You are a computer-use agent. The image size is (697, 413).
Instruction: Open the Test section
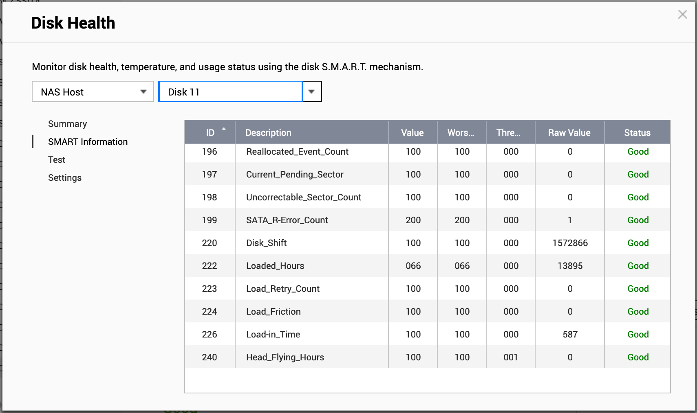click(x=57, y=160)
